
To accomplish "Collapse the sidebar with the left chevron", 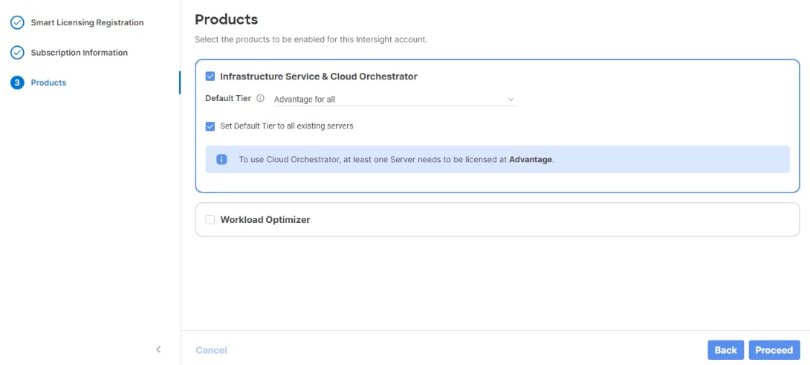I will coord(158,350).
